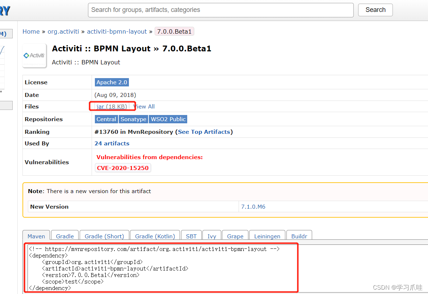Select the WSO2 Public repository tag
This screenshot has width=428, height=294.
point(168,119)
